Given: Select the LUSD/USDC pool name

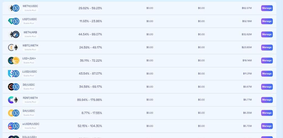Looking at the screenshot, I should click(30, 72).
